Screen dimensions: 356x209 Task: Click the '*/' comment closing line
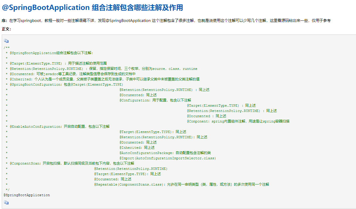[x=8, y=190]
